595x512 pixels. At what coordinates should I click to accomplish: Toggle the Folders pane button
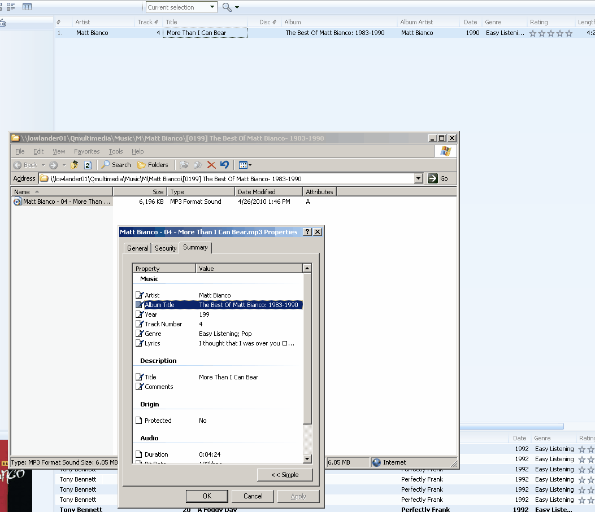pos(153,165)
